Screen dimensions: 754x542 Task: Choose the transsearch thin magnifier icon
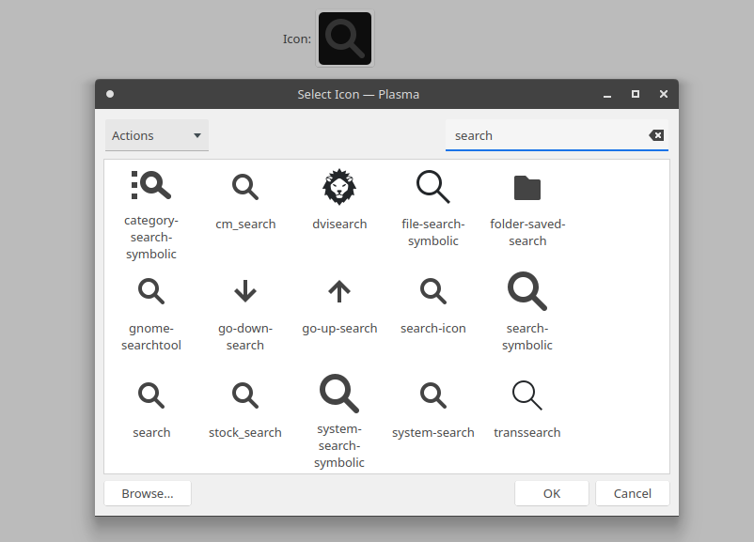(527, 395)
